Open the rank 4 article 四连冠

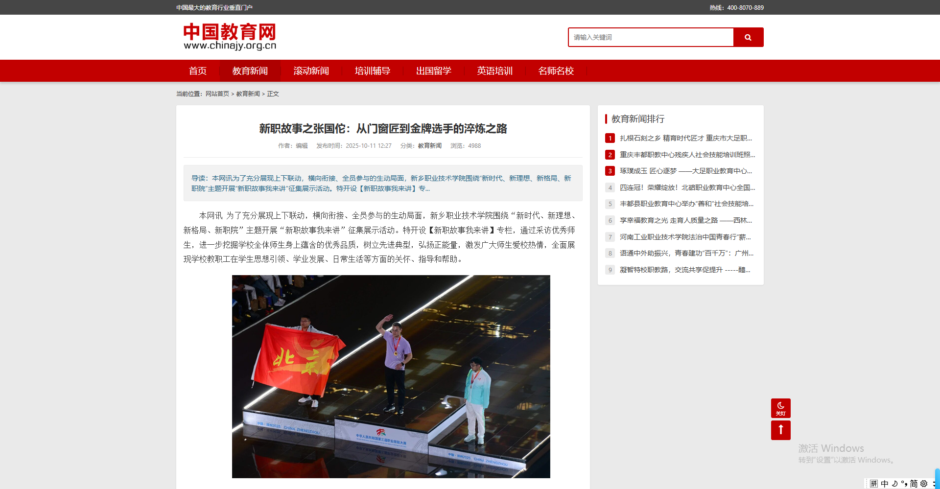pos(687,187)
